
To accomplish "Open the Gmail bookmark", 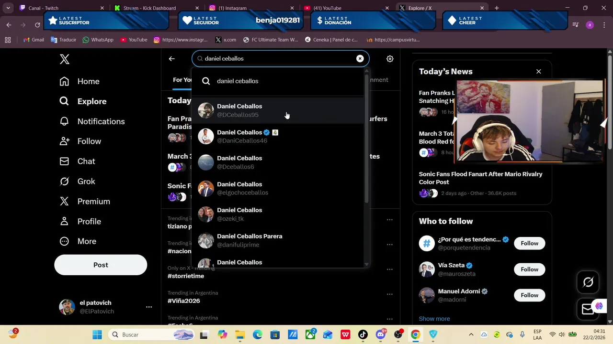I will coord(34,40).
